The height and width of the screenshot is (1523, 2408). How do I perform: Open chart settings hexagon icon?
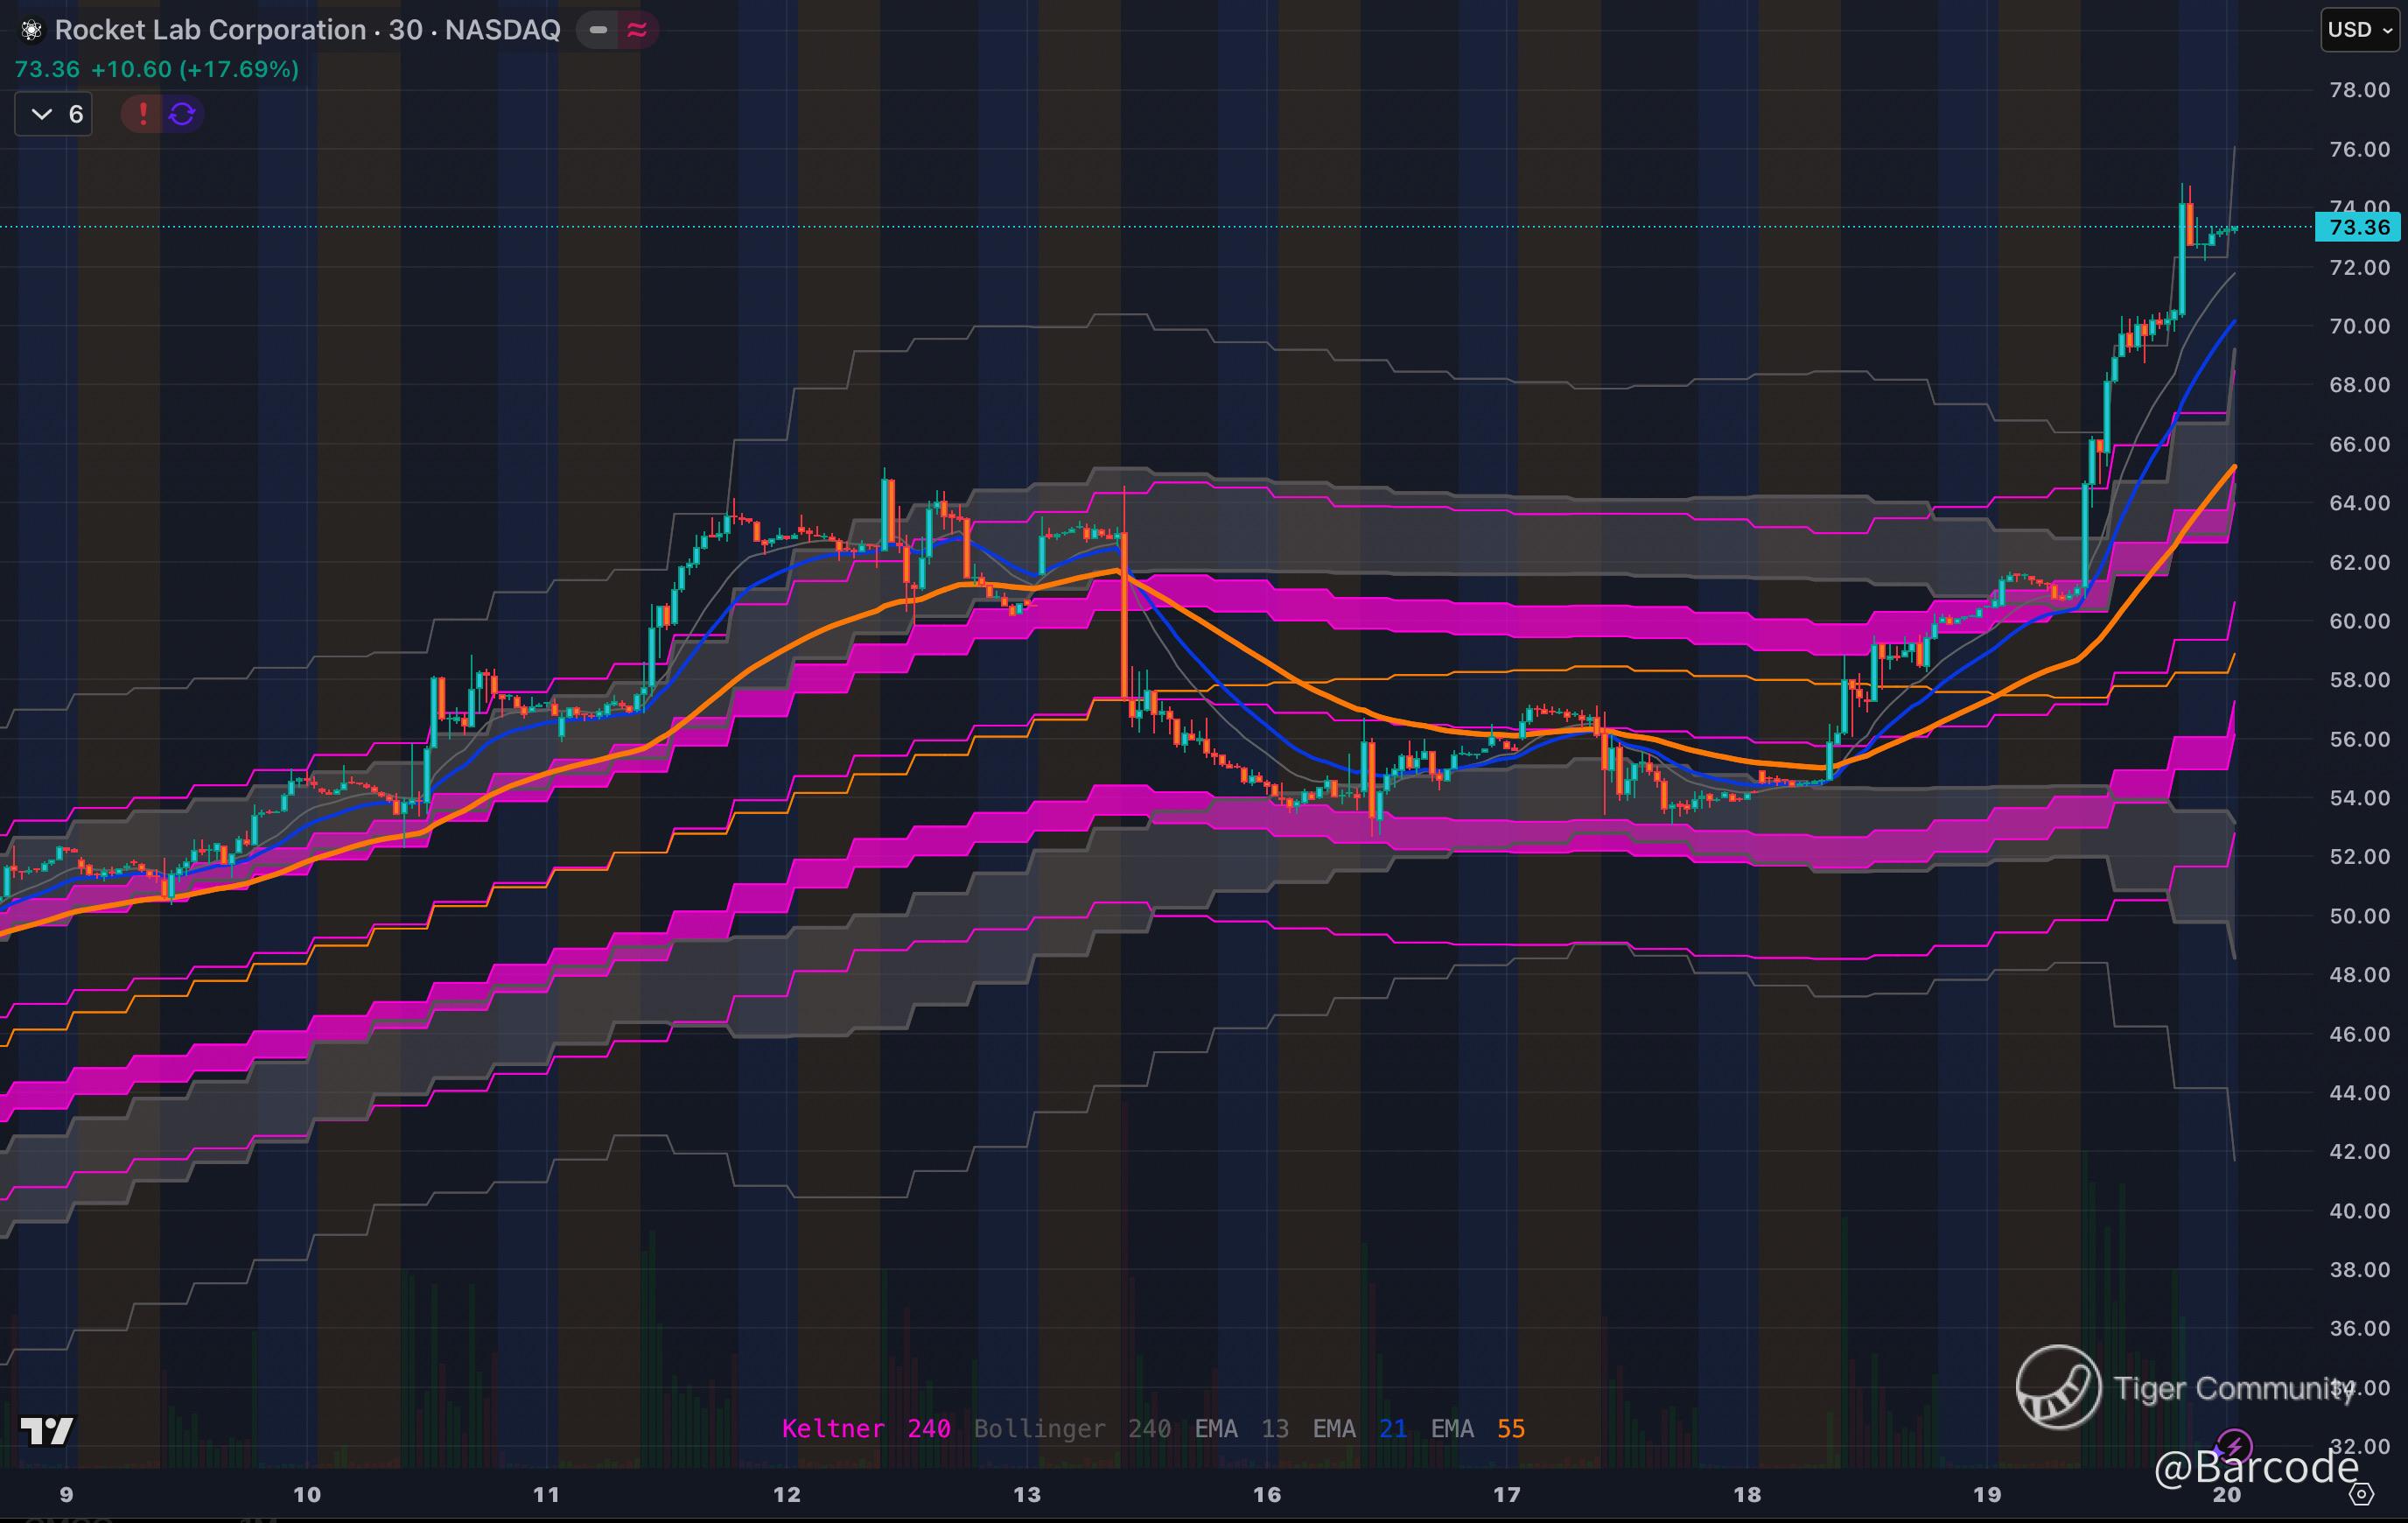click(x=2361, y=1494)
